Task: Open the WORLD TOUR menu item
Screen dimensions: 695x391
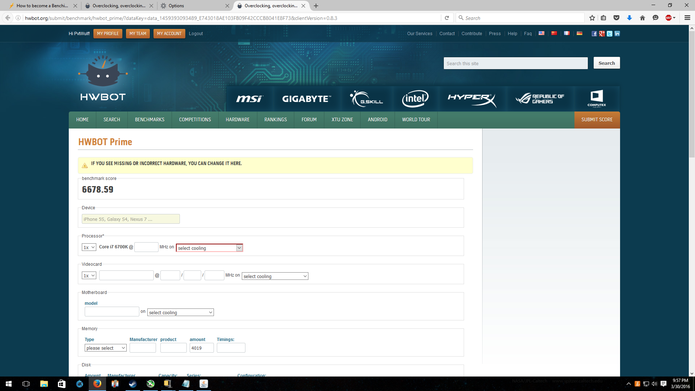Action: (416, 120)
